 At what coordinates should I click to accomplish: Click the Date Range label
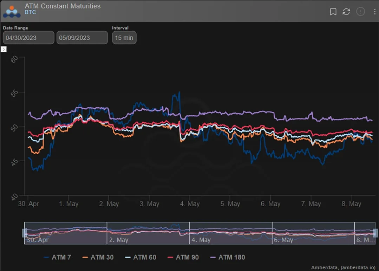(x=15, y=28)
